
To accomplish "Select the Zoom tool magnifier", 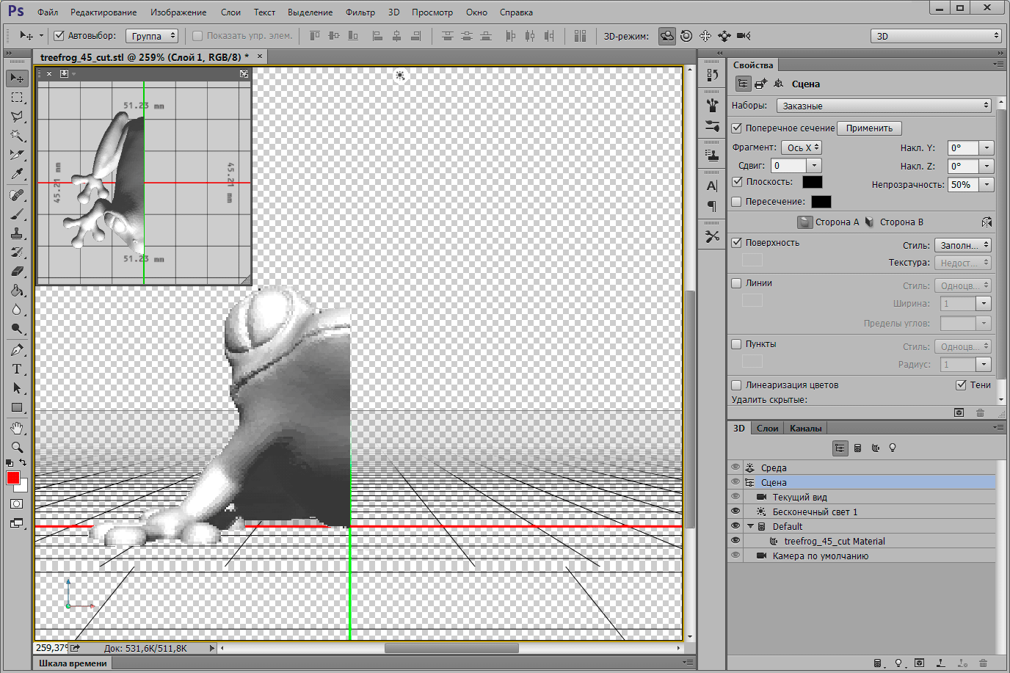I will click(17, 447).
